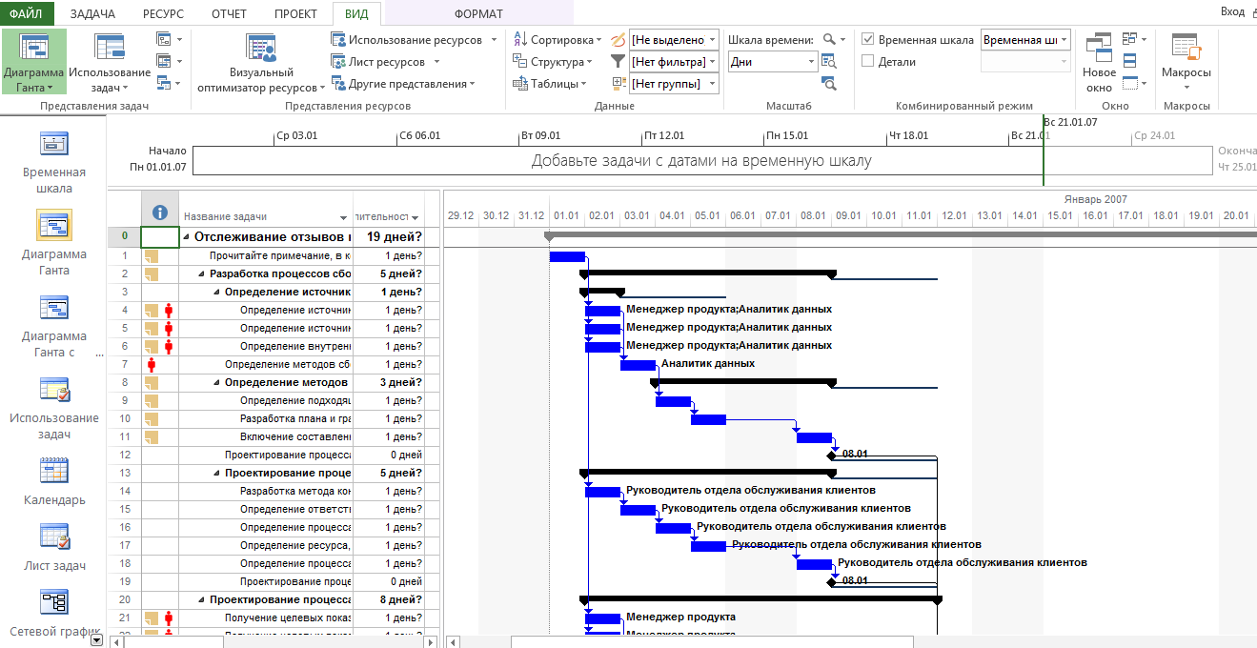This screenshot has width=1257, height=648.
Task: Click the entire project zoom icon
Action: coord(828,62)
